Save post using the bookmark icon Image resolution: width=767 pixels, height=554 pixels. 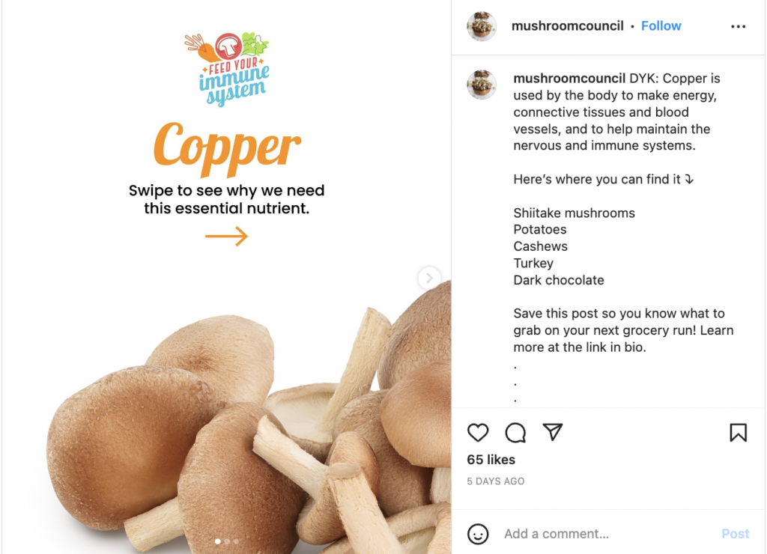(x=738, y=432)
